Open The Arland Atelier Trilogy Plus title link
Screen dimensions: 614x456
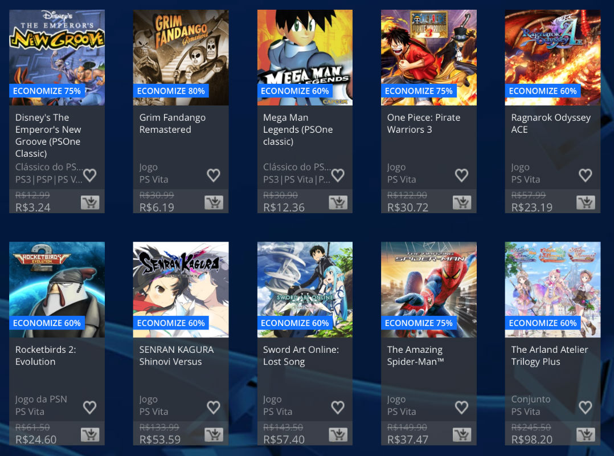pyautogui.click(x=550, y=355)
